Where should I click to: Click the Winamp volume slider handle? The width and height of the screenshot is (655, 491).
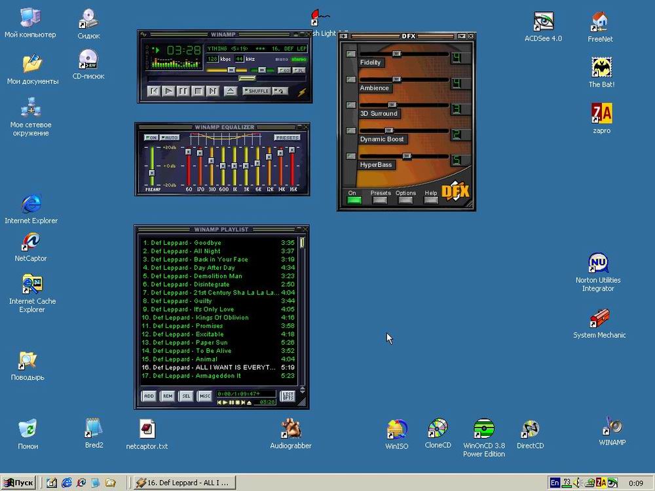[231, 70]
